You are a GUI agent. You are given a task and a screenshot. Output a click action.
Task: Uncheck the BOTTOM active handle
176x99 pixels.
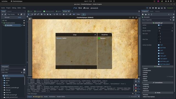[x=159, y=48]
